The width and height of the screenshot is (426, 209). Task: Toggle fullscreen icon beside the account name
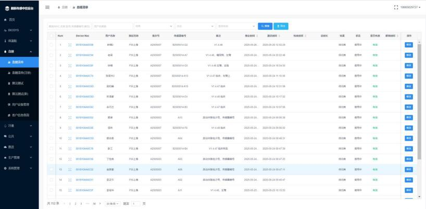click(x=396, y=7)
